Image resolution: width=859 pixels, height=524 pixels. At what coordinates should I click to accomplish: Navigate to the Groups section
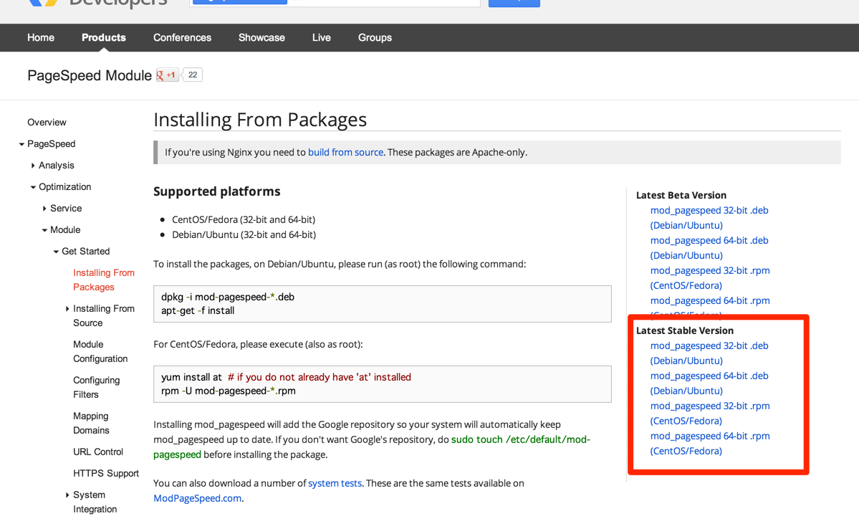click(x=375, y=37)
